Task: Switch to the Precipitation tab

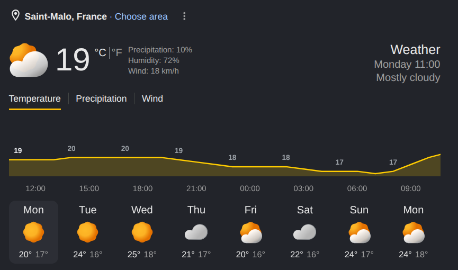Action: pyautogui.click(x=101, y=98)
